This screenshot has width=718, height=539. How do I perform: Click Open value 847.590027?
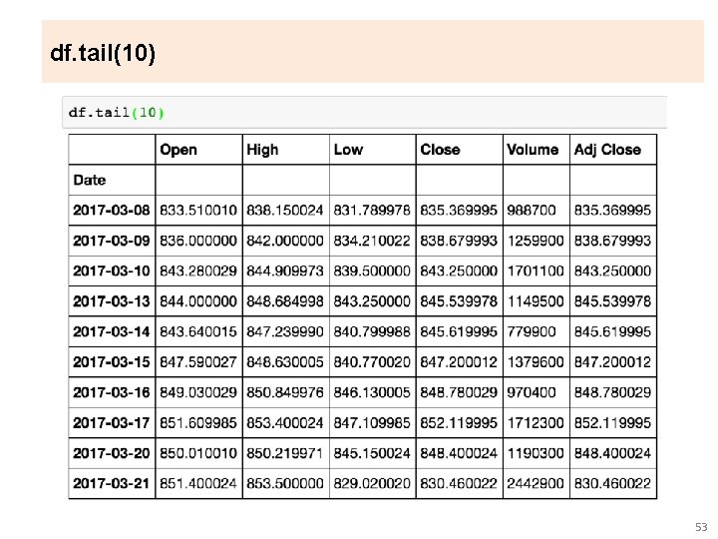tap(197, 362)
